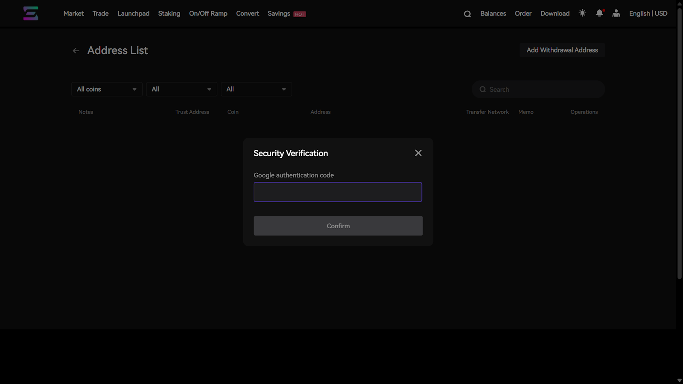
Task: Open the Market menu
Action: (73, 14)
